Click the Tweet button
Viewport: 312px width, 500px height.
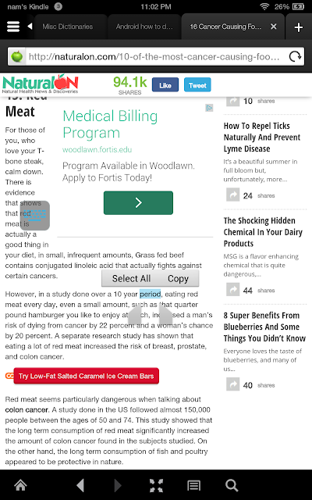[197, 85]
